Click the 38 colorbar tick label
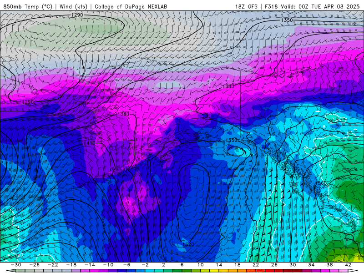Image resolution: width=364 pixels, height=273 pixels. coord(329,265)
